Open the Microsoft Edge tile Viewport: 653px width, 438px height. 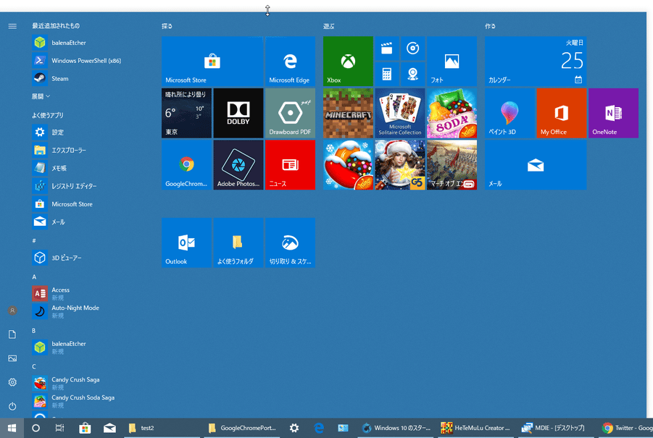pyautogui.click(x=291, y=61)
